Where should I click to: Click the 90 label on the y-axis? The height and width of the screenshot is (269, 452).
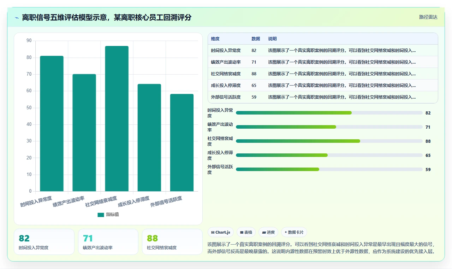tap(29, 41)
